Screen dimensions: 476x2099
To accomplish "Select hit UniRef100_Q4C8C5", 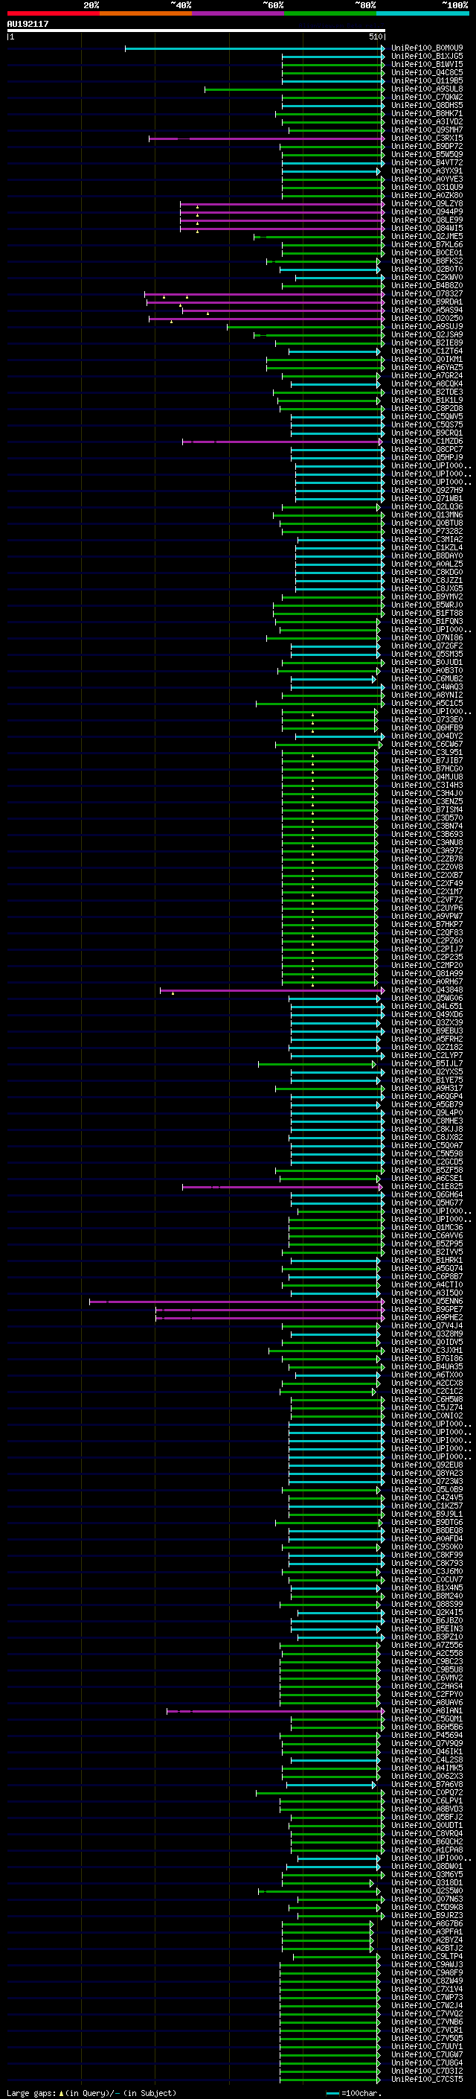I will coord(427,72).
